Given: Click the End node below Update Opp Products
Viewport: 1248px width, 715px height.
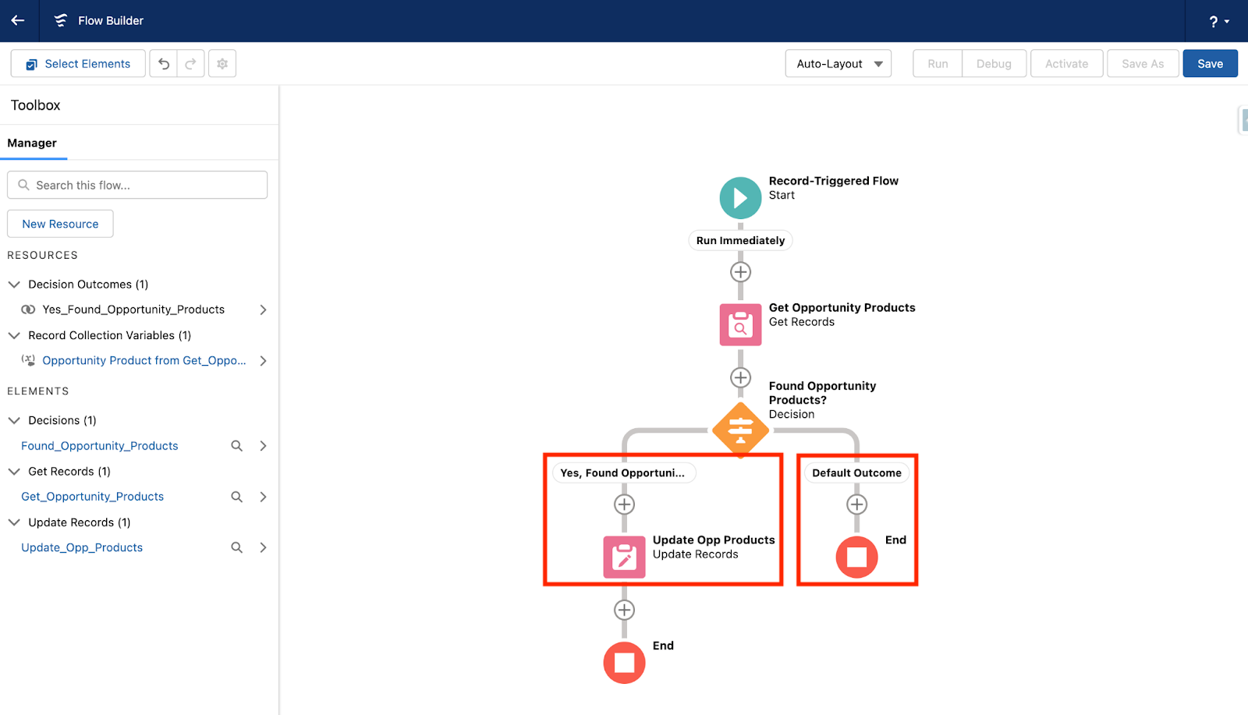Looking at the screenshot, I should [x=623, y=662].
